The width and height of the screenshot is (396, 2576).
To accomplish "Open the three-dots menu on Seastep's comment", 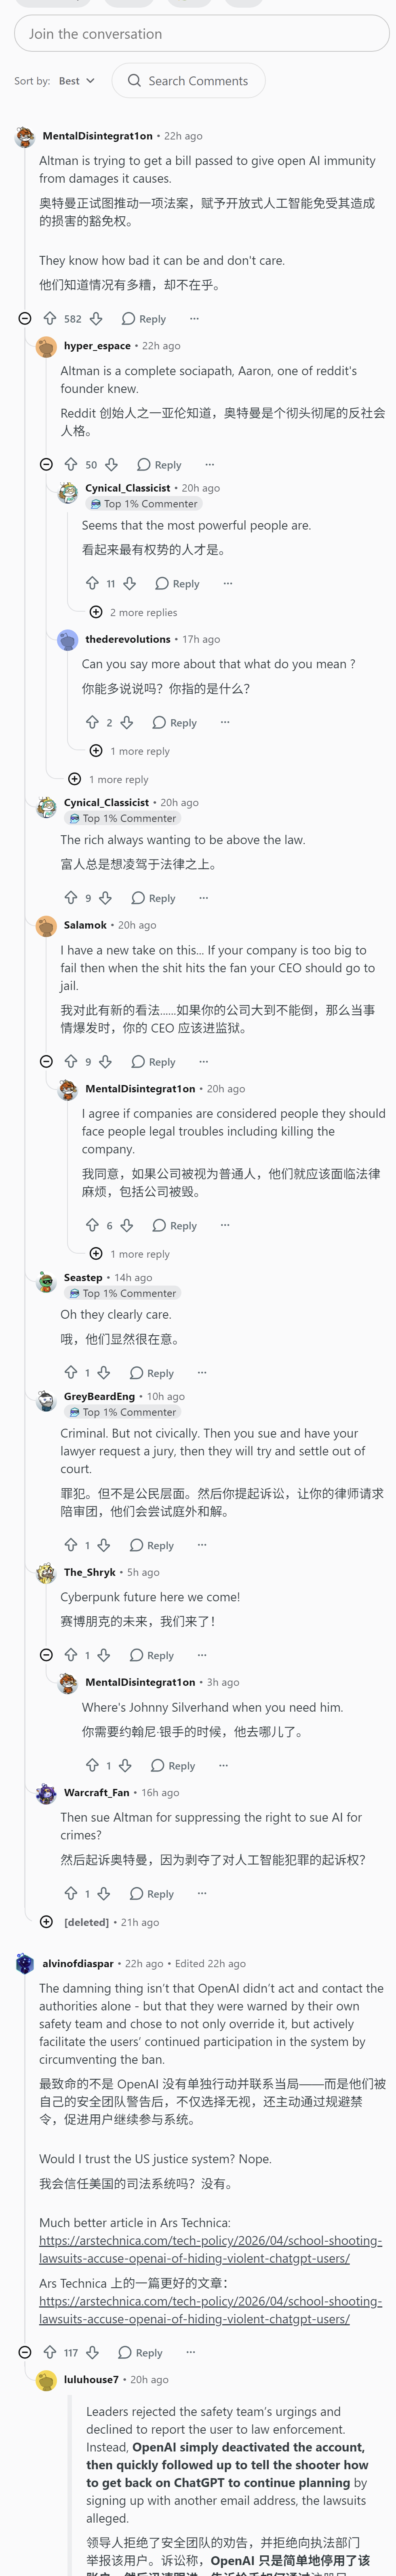I will 202,1373.
